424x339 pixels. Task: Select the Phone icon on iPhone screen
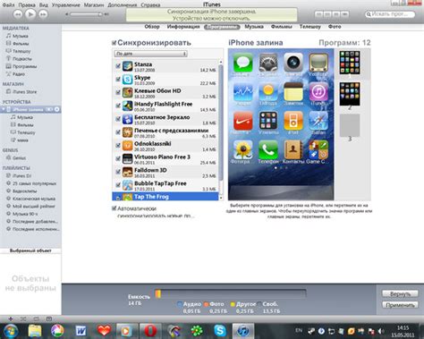(268, 150)
